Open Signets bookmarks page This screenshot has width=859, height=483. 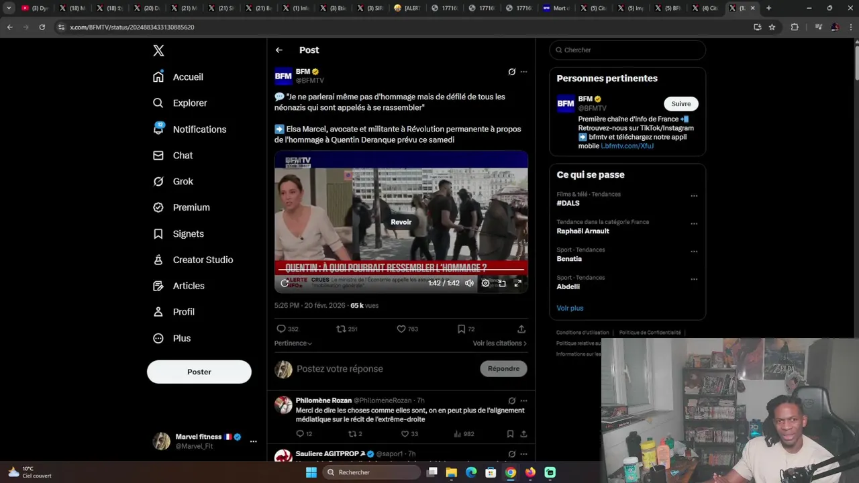click(178, 233)
